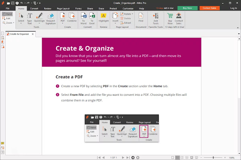Go to first page button
241x160 pixels.
[99, 157]
